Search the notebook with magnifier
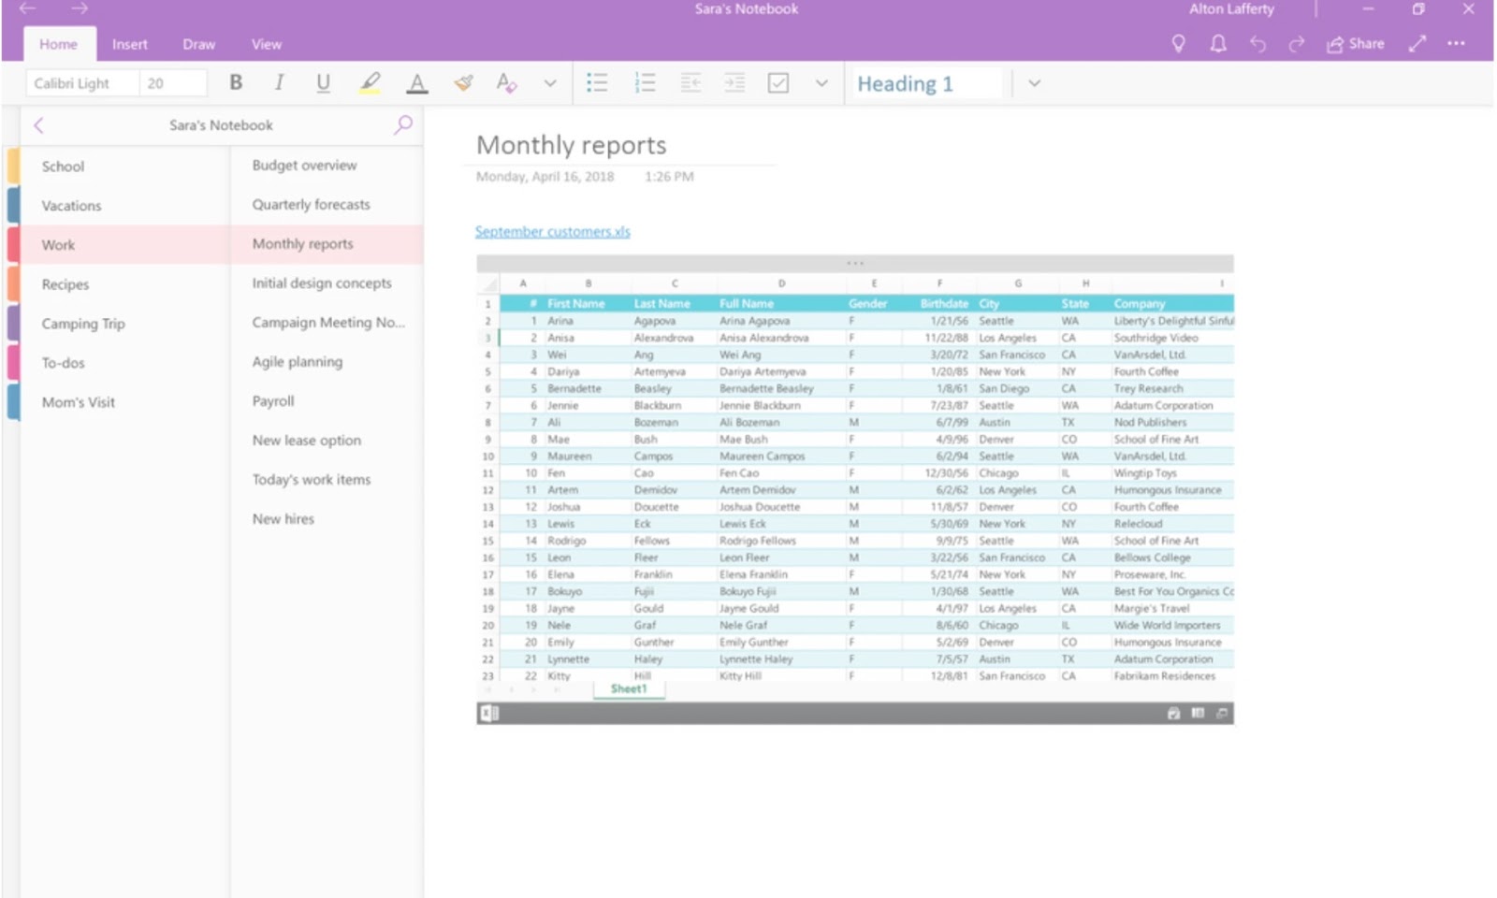 tap(403, 124)
